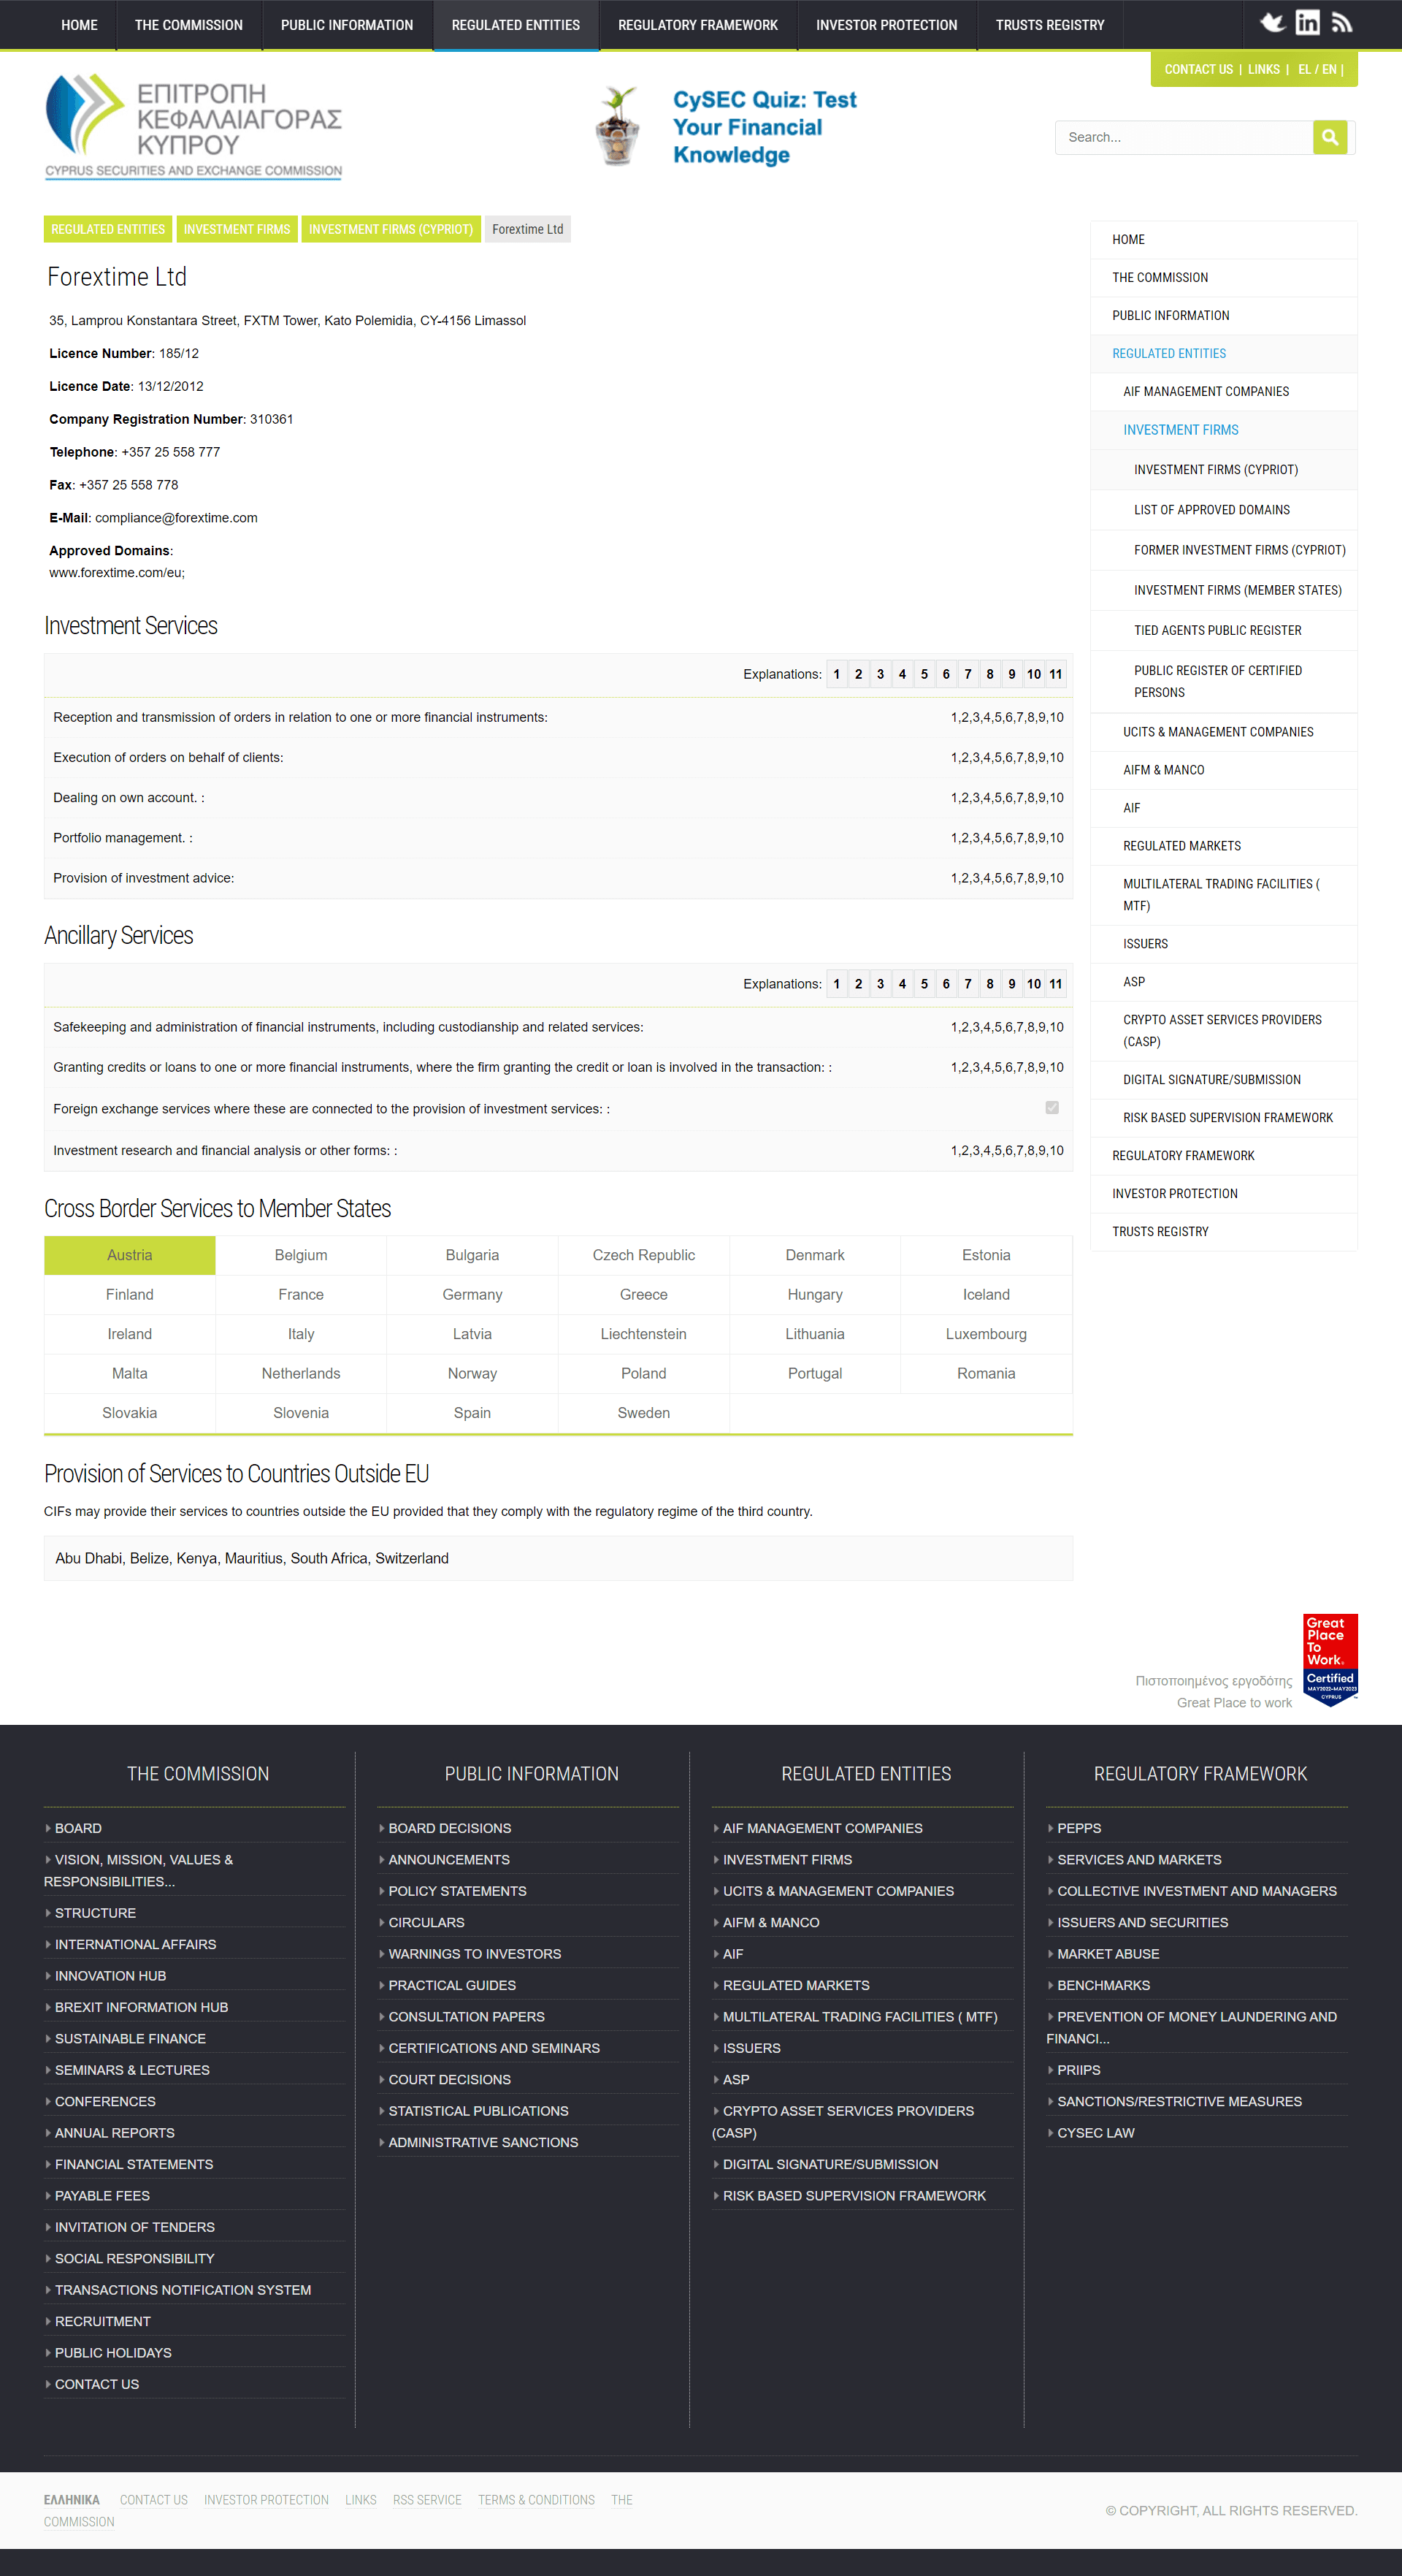
Task: Click the plant quiz banner image
Action: [618, 126]
